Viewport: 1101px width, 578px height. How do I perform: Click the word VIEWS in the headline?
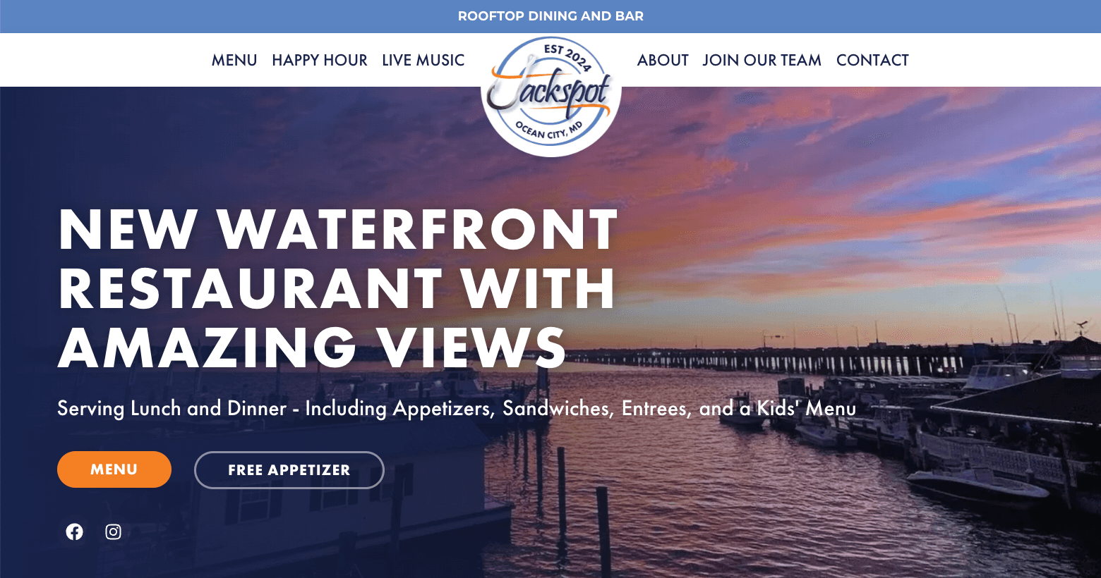point(471,348)
